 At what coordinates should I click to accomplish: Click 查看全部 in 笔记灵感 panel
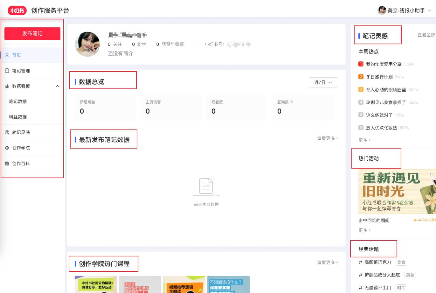(x=426, y=35)
